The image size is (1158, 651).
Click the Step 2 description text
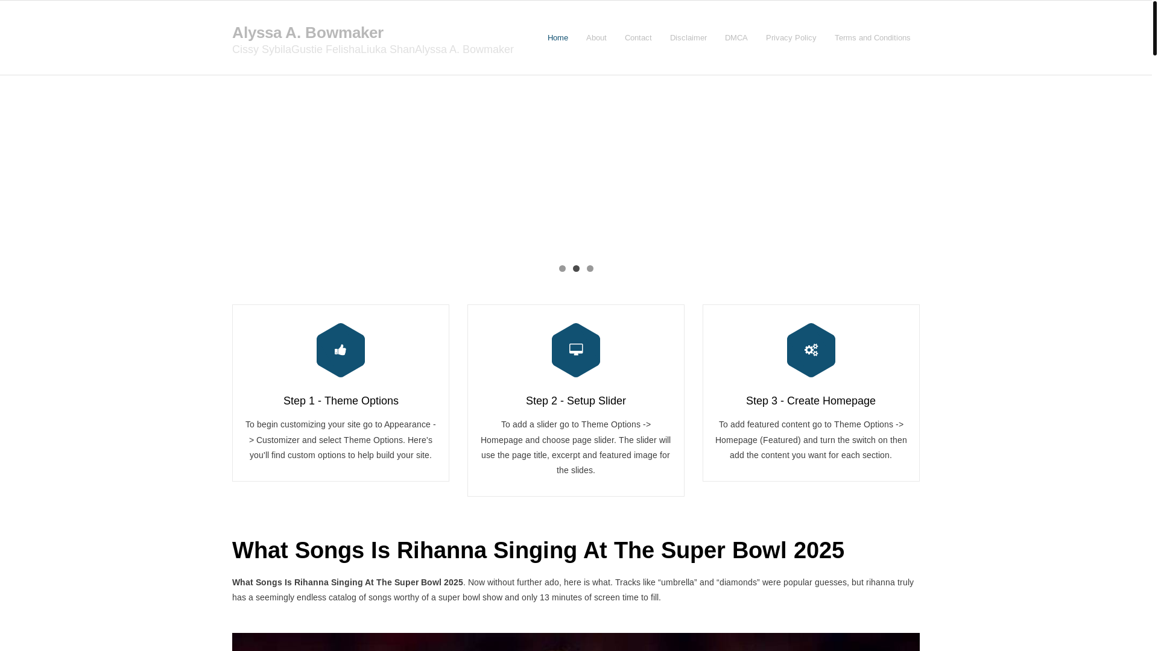click(x=576, y=447)
